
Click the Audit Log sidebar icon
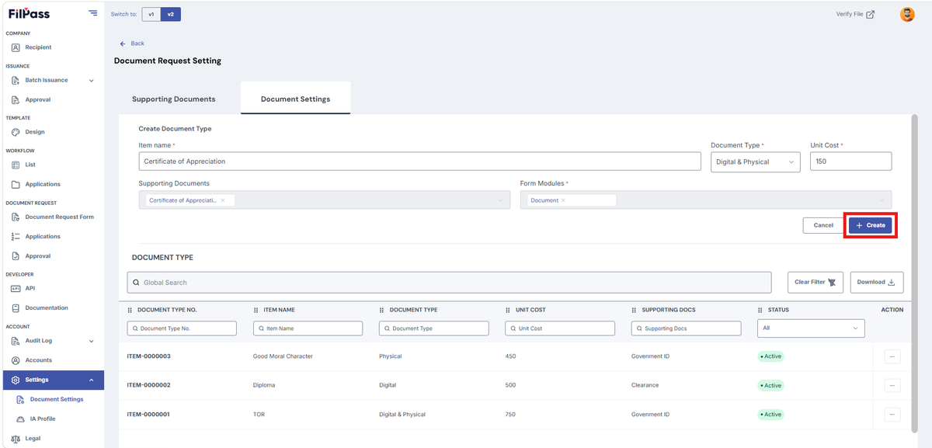[x=16, y=340]
